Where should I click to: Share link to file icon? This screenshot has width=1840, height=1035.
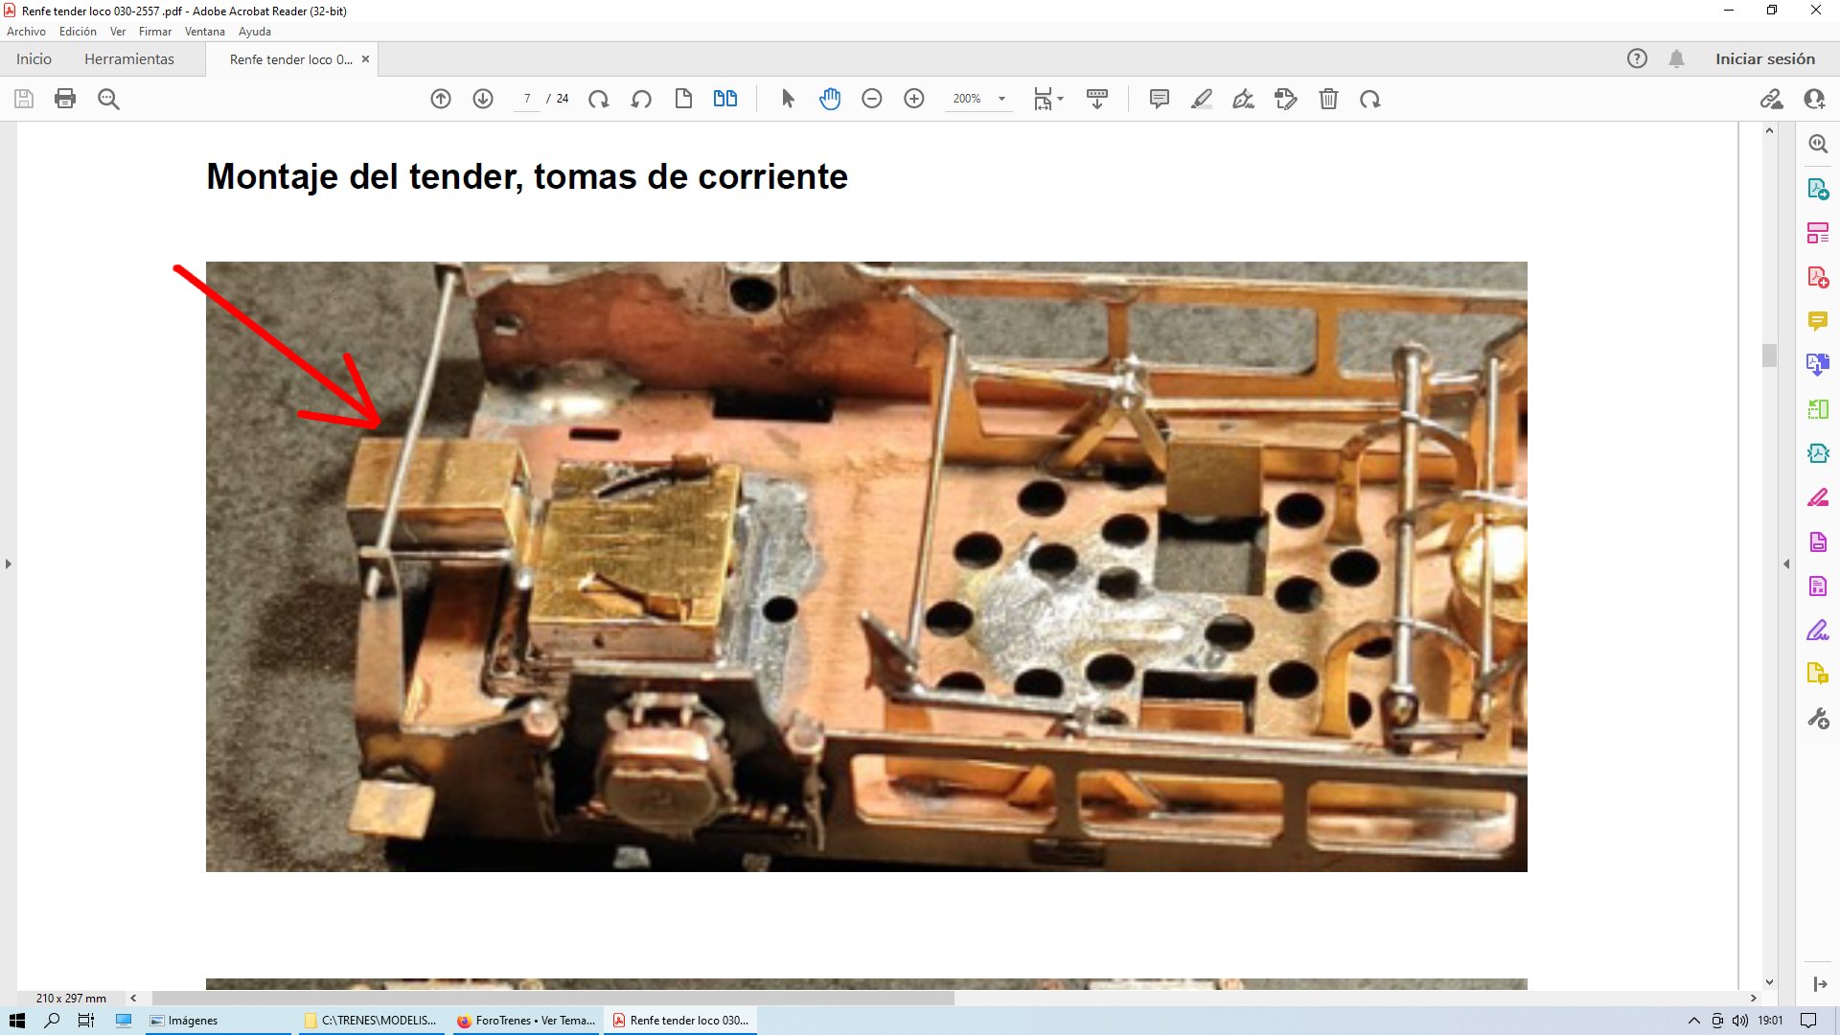click(1771, 99)
